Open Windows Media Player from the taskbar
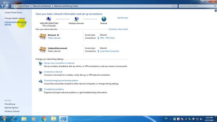217x122 pixels. click(34, 119)
